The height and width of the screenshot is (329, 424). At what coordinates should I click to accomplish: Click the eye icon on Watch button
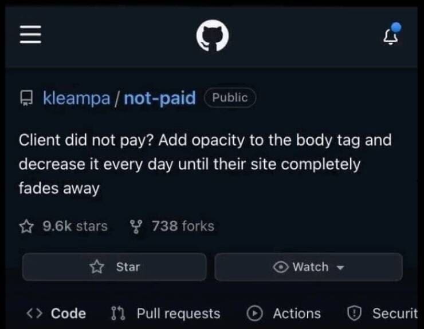281,267
